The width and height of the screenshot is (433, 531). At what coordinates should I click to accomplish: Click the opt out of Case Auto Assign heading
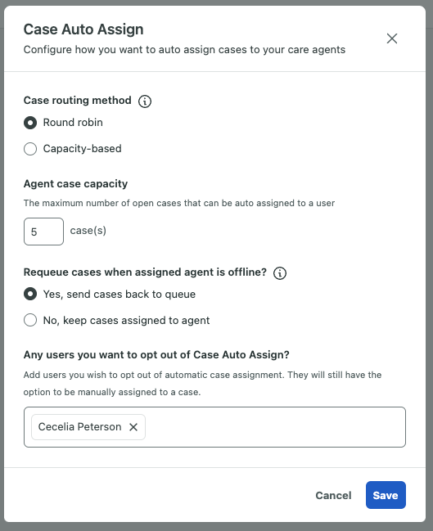click(156, 355)
